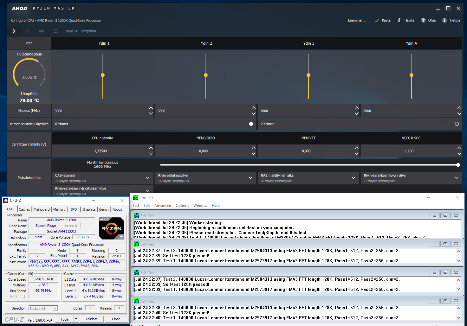Select the Lämpötila view in Ryzen Master
Viewport: 467px width, 326px height.
(x=88, y=31)
